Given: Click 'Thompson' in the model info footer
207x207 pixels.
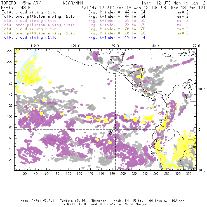Looking at the screenshot, I should tap(99, 201).
